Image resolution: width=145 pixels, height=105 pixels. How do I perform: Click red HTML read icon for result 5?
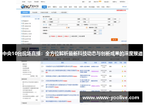click(x=125, y=86)
